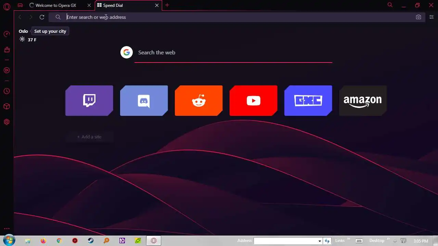The width and height of the screenshot is (438, 246).
Task: Switch to Welcome to Opera GX tab
Action: coord(55,5)
